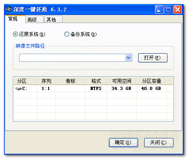Click the 打开(F) button
Screen dimensions: 188x159
click(153, 58)
